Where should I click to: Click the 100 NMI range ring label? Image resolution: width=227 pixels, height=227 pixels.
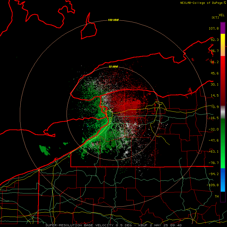coord(113,20)
